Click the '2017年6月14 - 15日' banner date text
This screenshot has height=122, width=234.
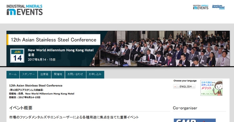[42, 60]
